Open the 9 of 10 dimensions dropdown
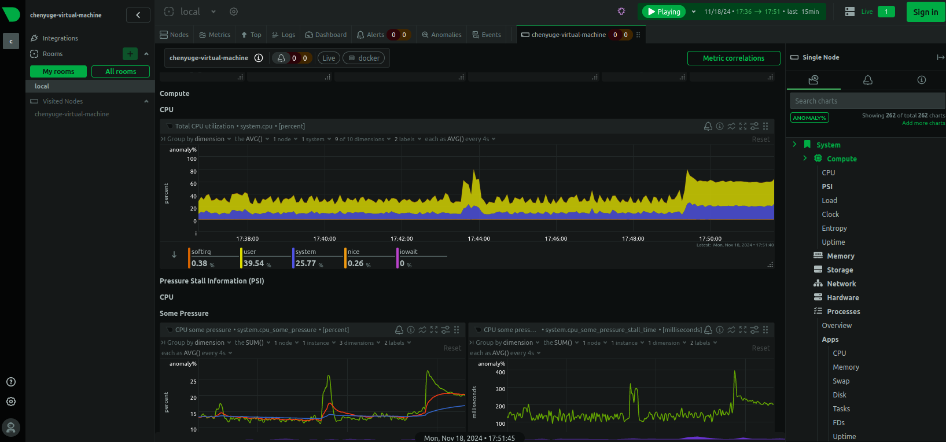This screenshot has width=946, height=442. coord(362,139)
